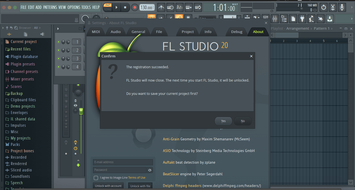Mute channel 1 via its green LED

59,42
